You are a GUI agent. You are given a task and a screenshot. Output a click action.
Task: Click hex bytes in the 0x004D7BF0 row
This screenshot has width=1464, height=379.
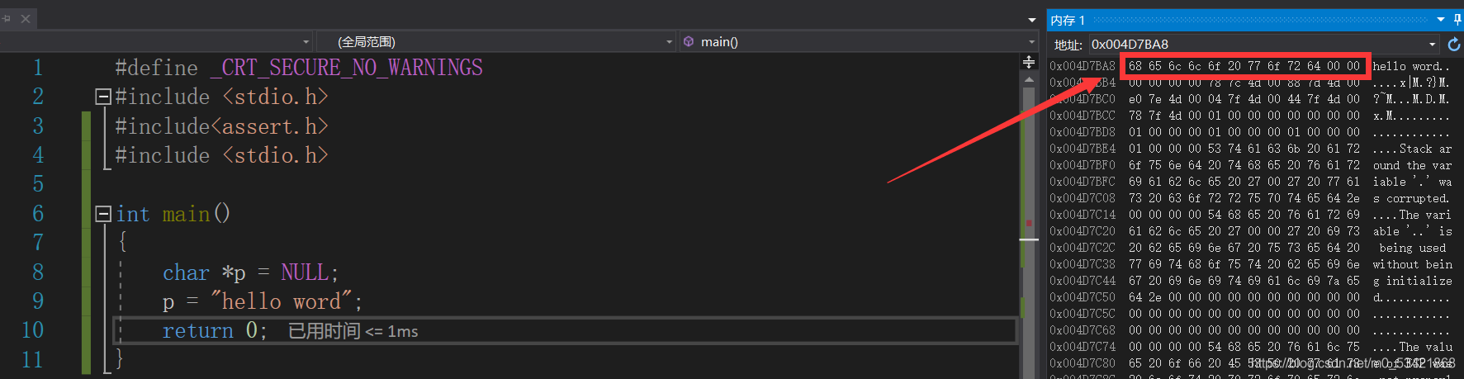(1244, 165)
